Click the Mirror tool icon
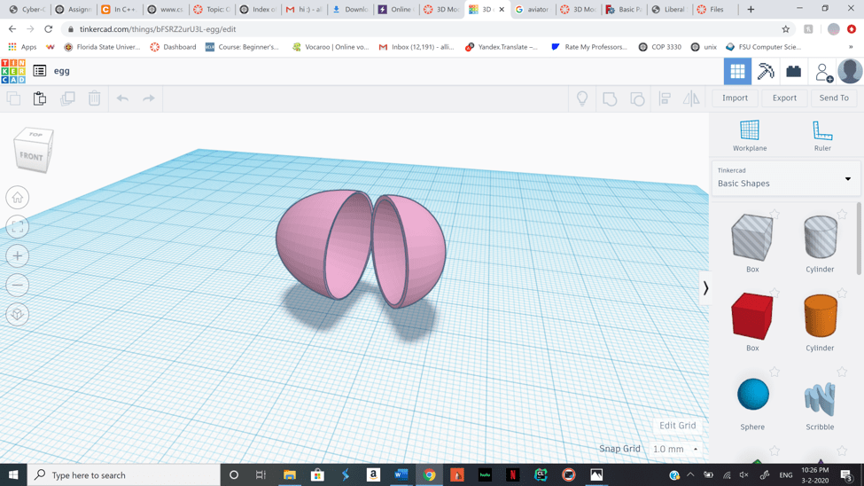 691,98
